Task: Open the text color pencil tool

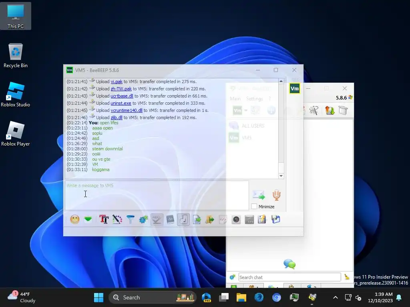Action: click(117, 219)
